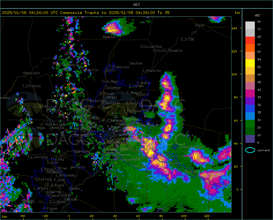This screenshot has height=220, width=273.
Task: Click the red 60-65 dBZ color band
Action: (250, 41)
